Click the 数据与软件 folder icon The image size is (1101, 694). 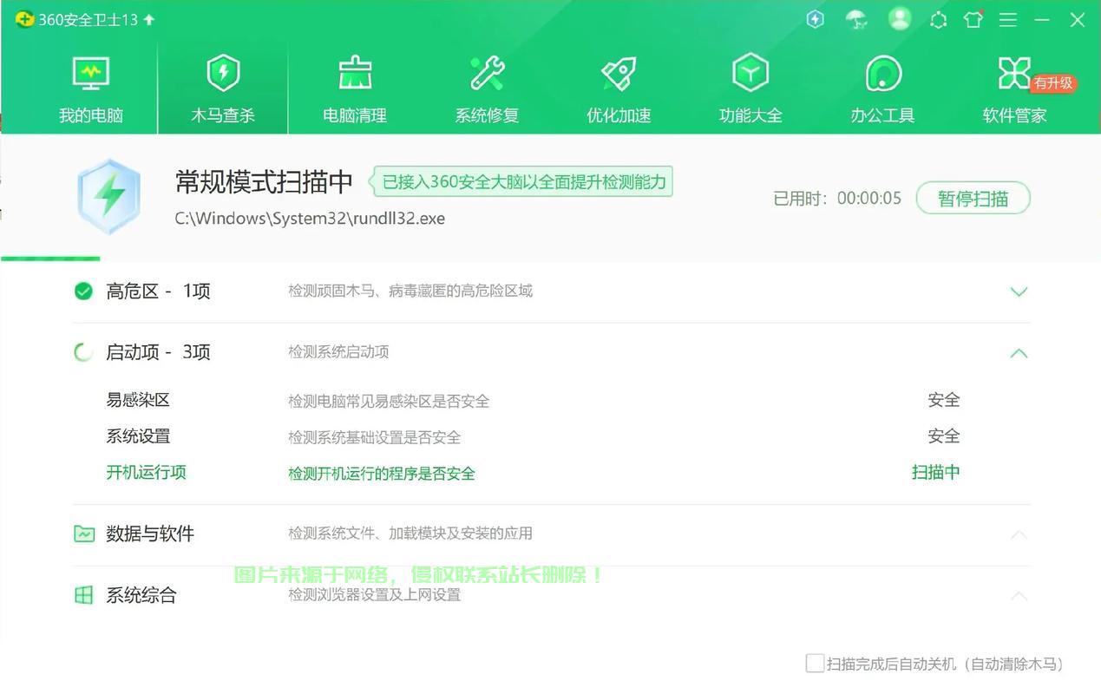point(83,534)
